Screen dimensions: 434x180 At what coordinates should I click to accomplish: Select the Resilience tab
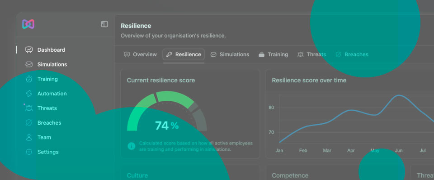[x=184, y=54]
